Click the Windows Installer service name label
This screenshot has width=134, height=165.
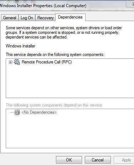20,46
